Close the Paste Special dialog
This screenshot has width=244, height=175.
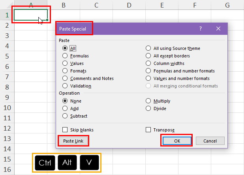pos(218,29)
